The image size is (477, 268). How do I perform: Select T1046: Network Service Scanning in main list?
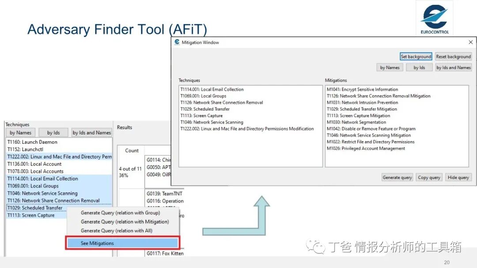click(59, 193)
